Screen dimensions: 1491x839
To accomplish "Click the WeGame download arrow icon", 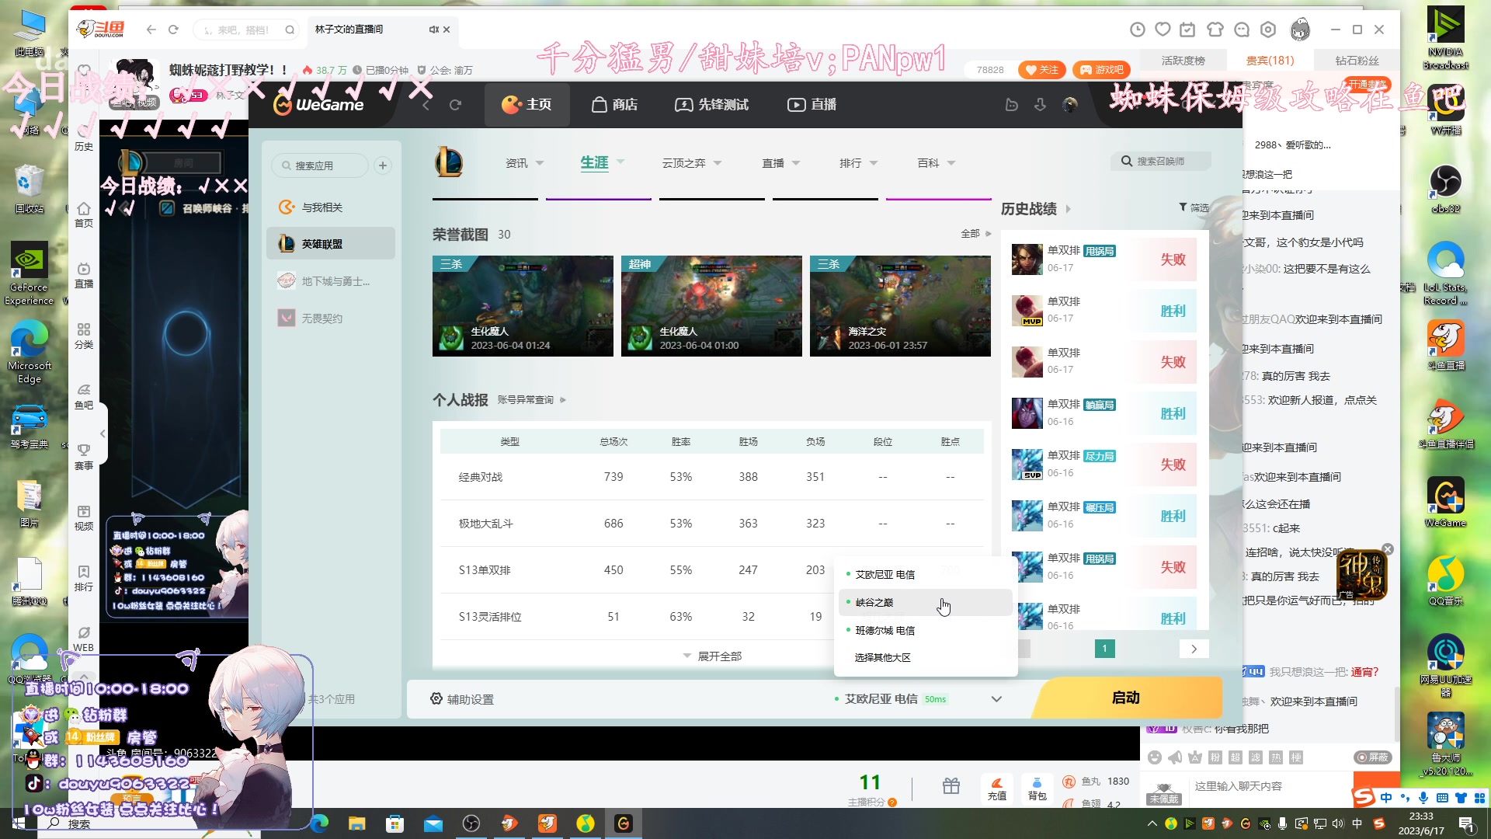I will pyautogui.click(x=1041, y=104).
